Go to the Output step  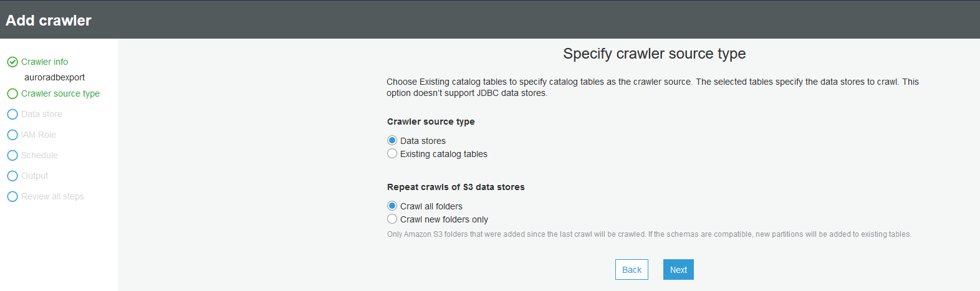34,176
